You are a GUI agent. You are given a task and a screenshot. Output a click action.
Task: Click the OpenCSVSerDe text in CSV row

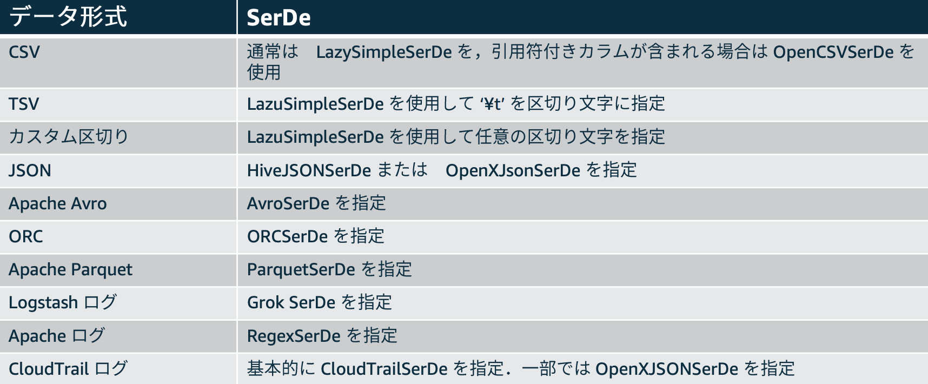point(833,52)
